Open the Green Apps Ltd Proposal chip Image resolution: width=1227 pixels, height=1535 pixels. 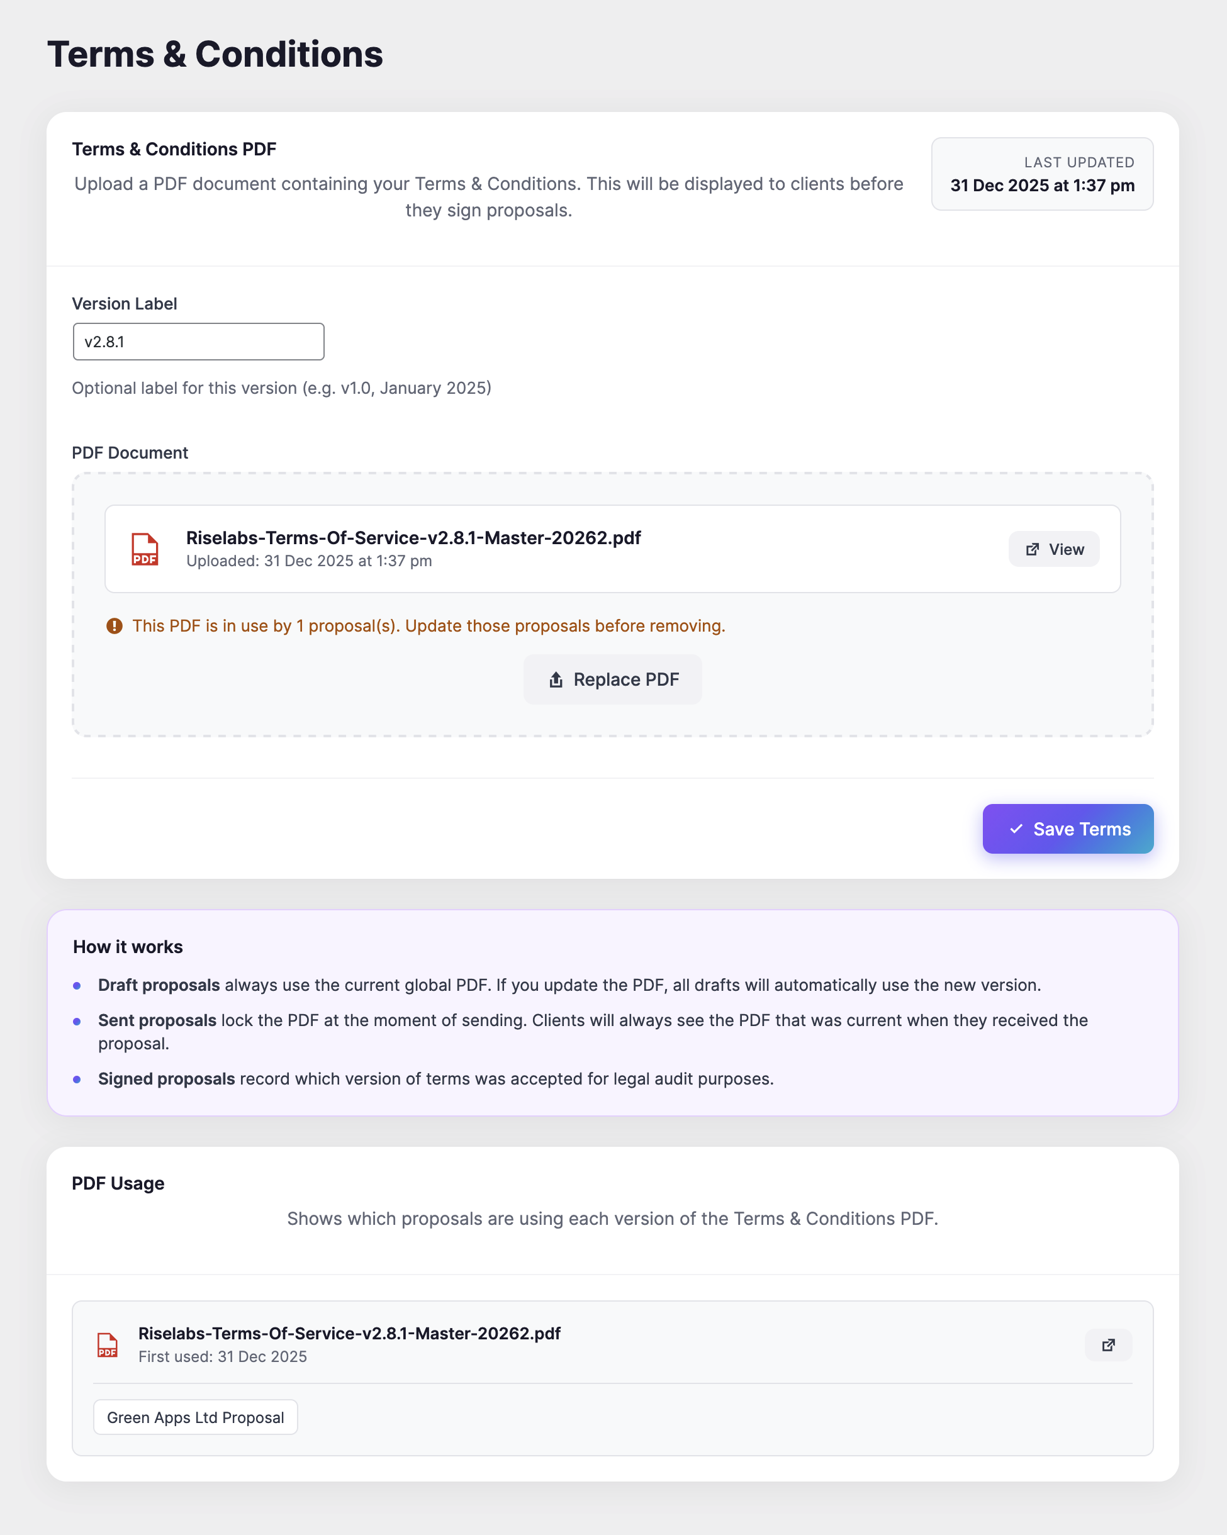point(195,1417)
